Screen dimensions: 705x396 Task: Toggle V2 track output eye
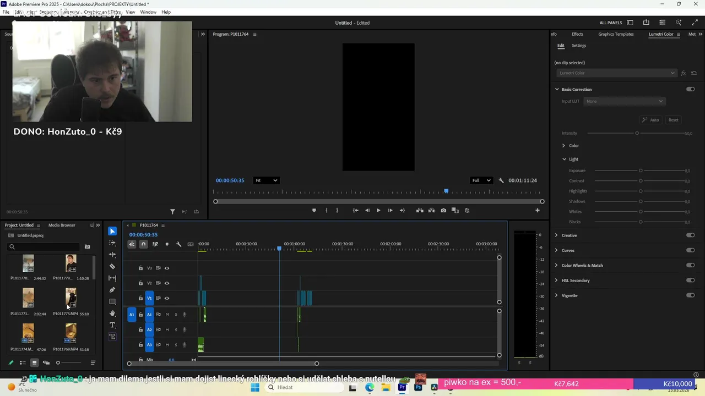[x=167, y=283]
